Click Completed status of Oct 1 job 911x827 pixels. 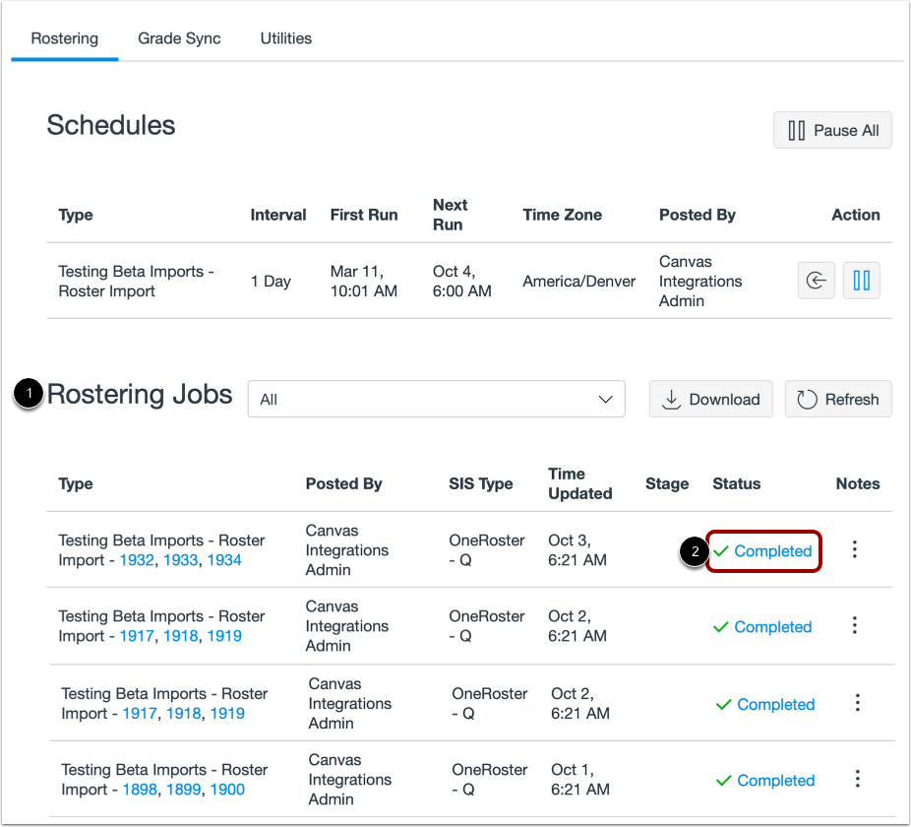(x=775, y=781)
